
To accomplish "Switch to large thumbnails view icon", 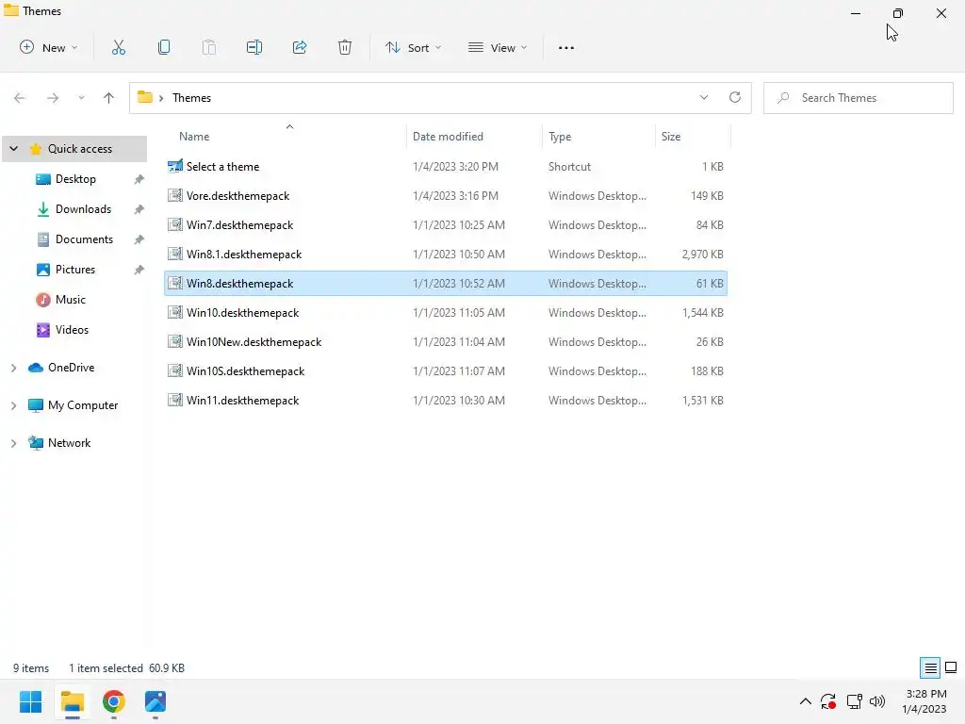I will click(951, 667).
